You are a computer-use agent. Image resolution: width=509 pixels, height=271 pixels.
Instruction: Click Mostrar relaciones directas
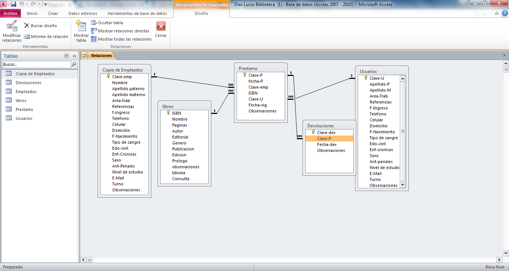(120, 31)
